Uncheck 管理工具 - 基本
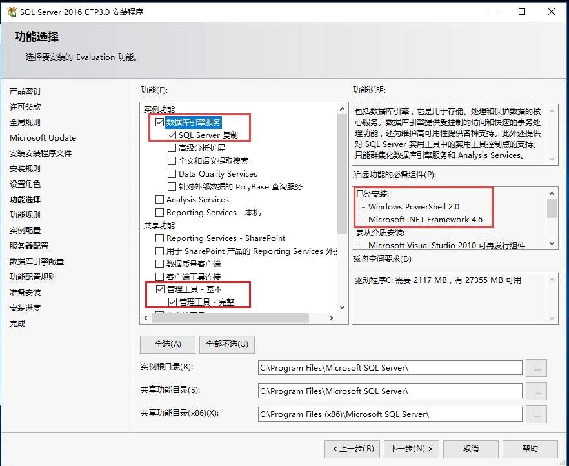 [x=158, y=289]
